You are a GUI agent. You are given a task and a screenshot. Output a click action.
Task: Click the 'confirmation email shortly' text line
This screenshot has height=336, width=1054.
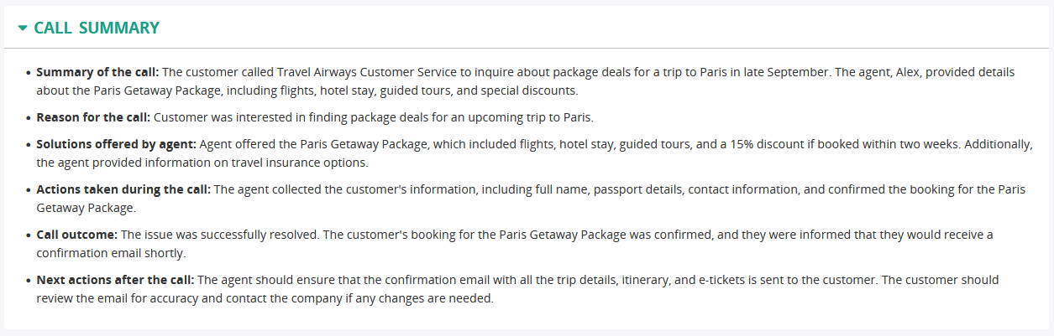(111, 253)
